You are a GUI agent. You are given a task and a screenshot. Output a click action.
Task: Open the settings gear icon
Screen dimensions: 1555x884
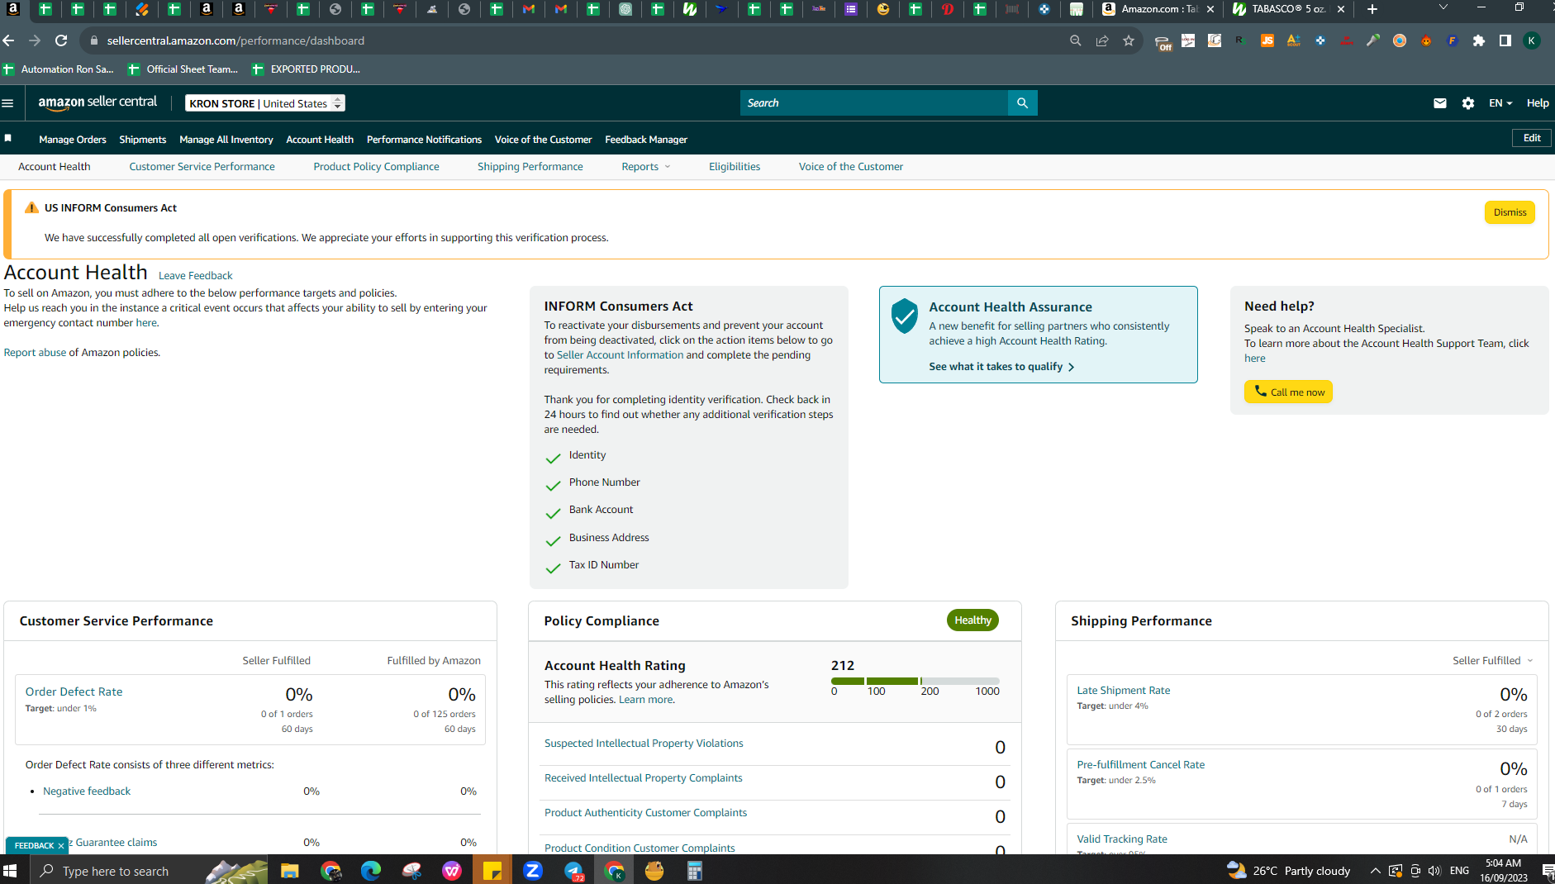coord(1467,103)
